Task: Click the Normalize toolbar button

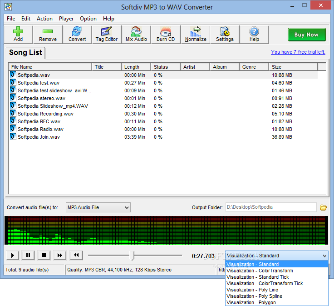Action: tap(196, 35)
